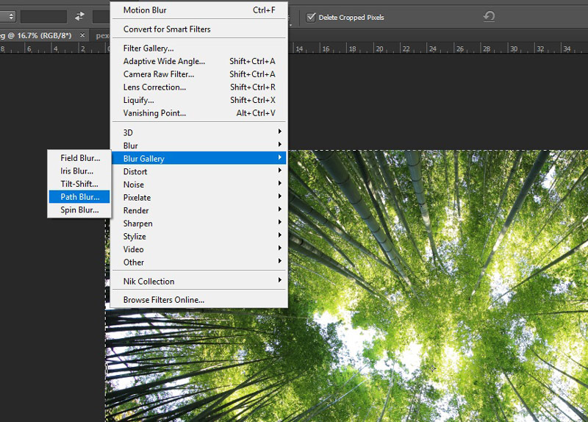Click Browse Filters Online
Image resolution: width=588 pixels, height=422 pixels.
[164, 300]
